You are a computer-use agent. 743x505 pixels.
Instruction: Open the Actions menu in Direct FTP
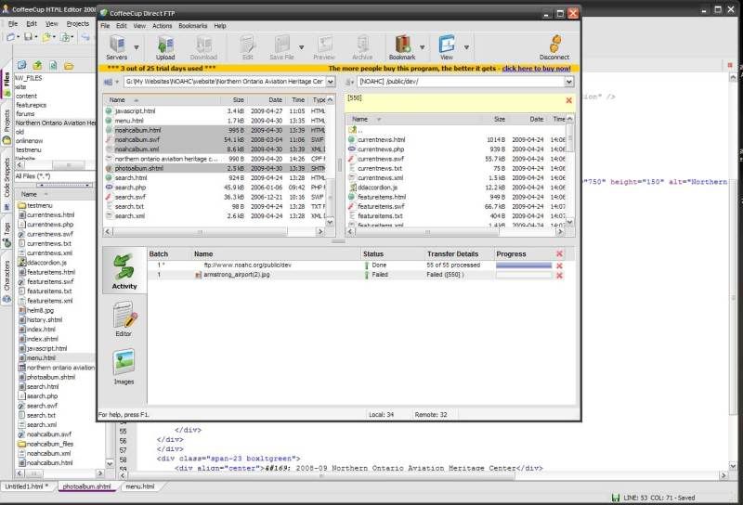coord(162,26)
